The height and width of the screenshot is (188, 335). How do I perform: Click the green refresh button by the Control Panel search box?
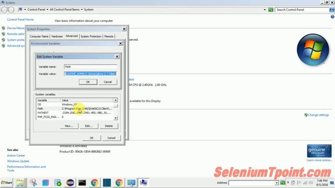click(271, 10)
